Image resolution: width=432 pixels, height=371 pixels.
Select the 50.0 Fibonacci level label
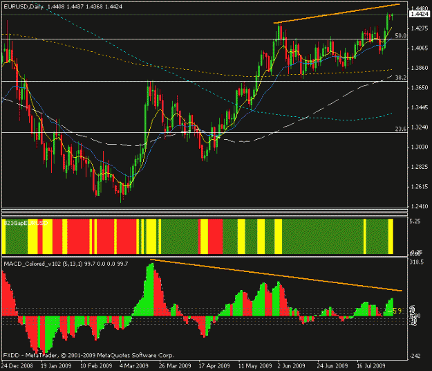[x=401, y=35]
